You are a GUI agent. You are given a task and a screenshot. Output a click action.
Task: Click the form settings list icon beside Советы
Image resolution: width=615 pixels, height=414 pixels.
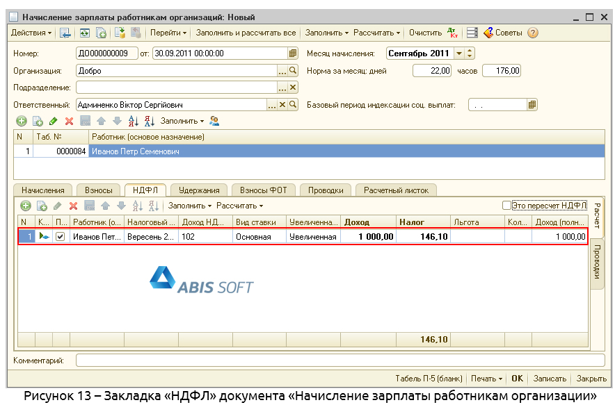[472, 33]
